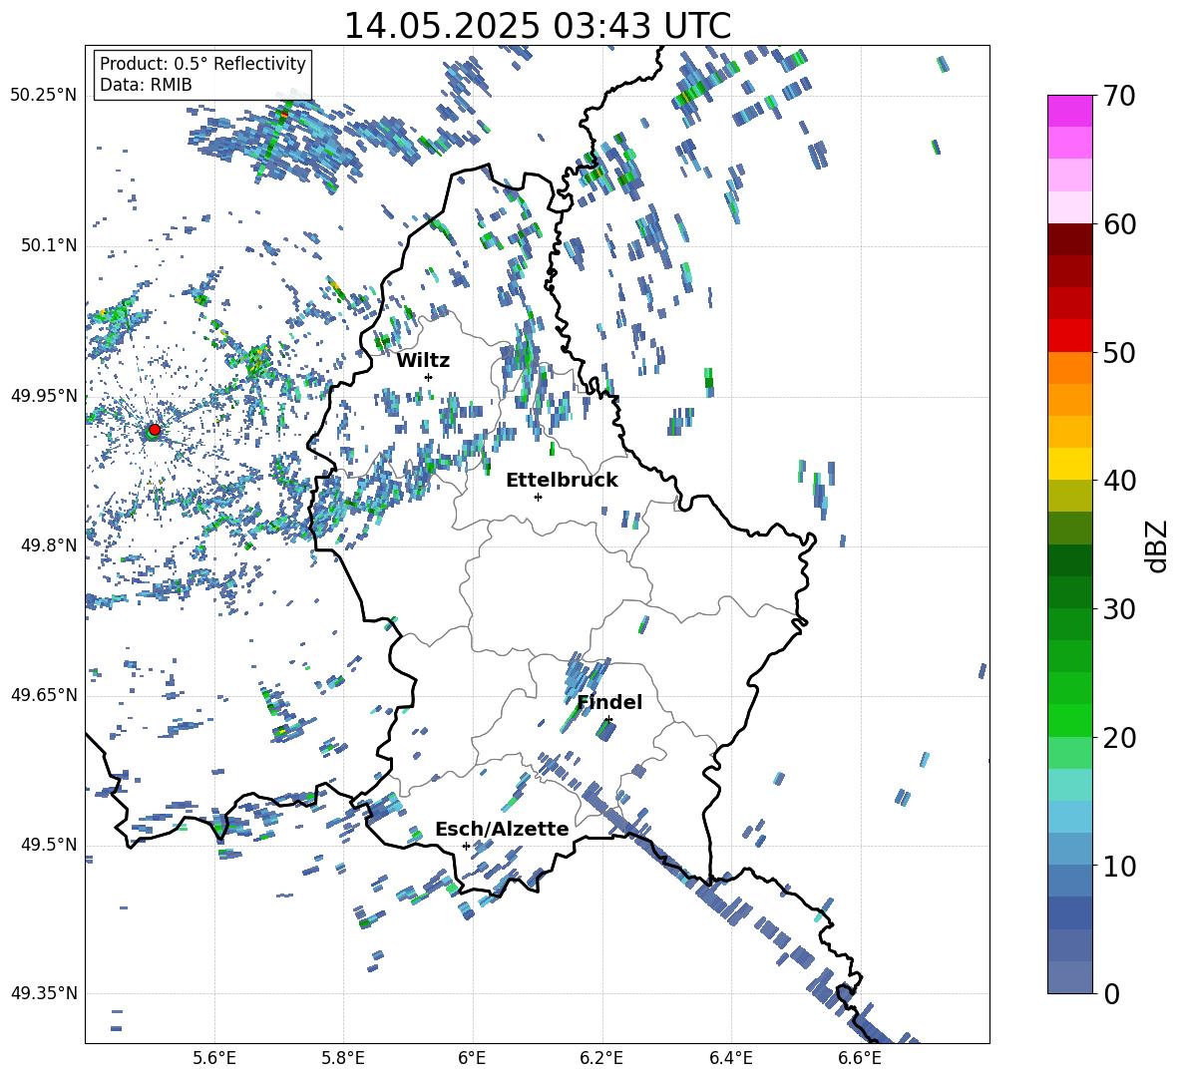Click the 5.8°E longitude tick label

tap(343, 1058)
